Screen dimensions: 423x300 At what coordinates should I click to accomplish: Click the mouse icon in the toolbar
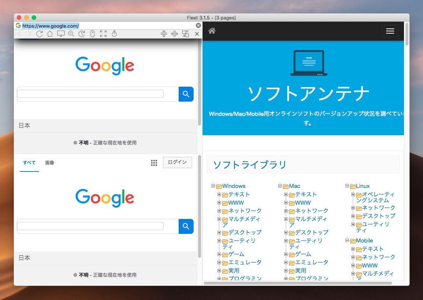[92, 34]
